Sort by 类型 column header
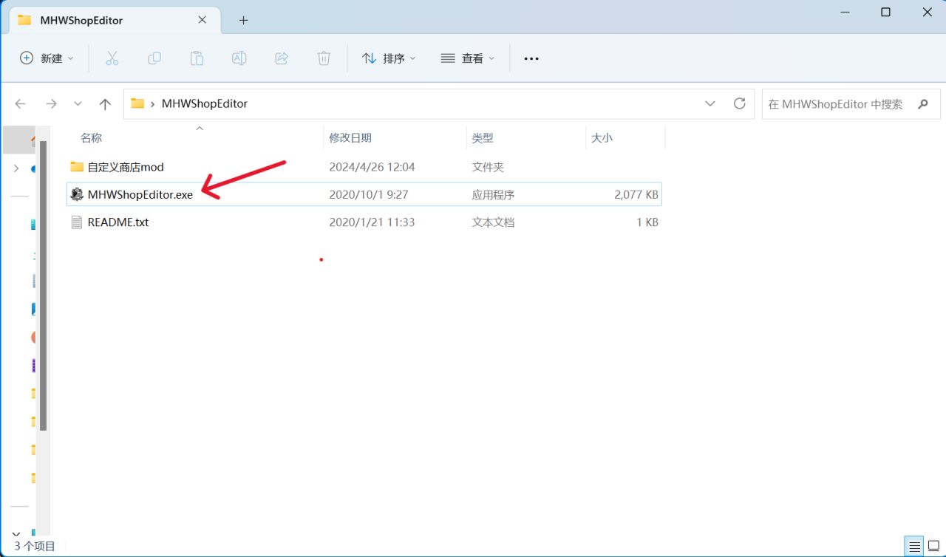Viewport: 946px width, 557px height. tap(483, 137)
